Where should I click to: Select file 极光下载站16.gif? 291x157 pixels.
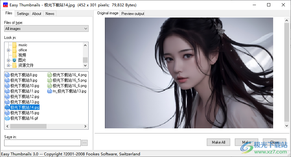[24, 118]
